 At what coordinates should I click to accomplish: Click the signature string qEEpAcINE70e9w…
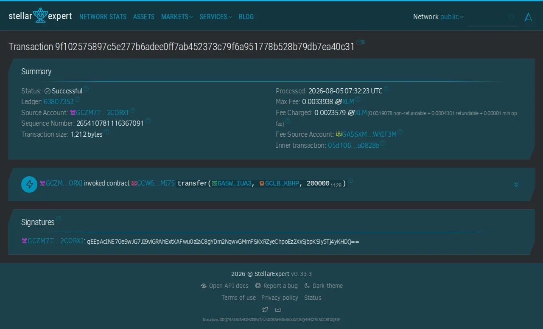223,242
